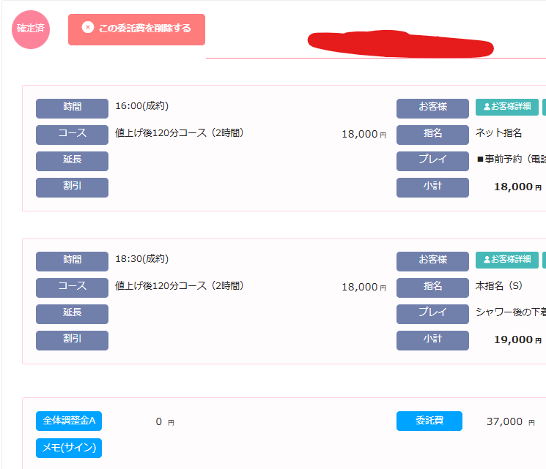Image resolution: width=546 pixels, height=469 pixels.
Task: Click the 時間 label for the 16:00 entry
Action: pos(72,108)
